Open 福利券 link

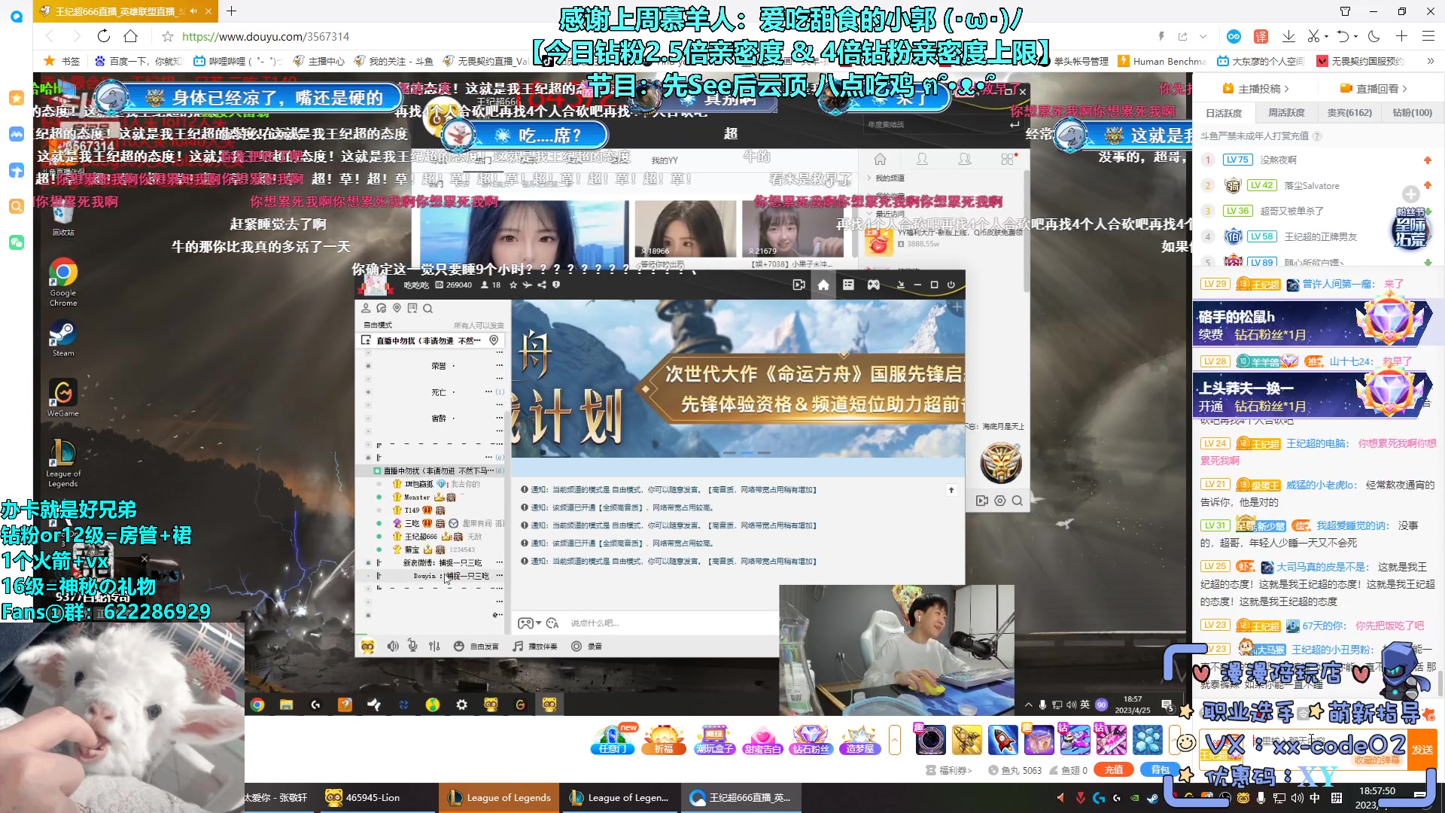point(949,770)
